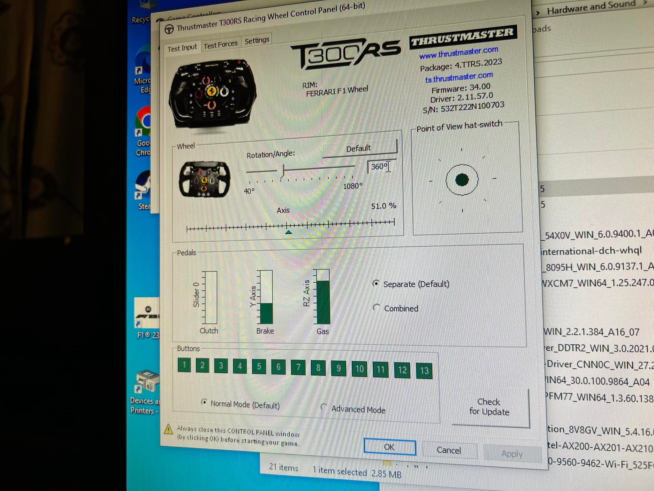Viewport: 654px width, 491px height.
Task: Click the WIN_2.2.1.384_A16_07 file in background list
Action: tap(591, 332)
